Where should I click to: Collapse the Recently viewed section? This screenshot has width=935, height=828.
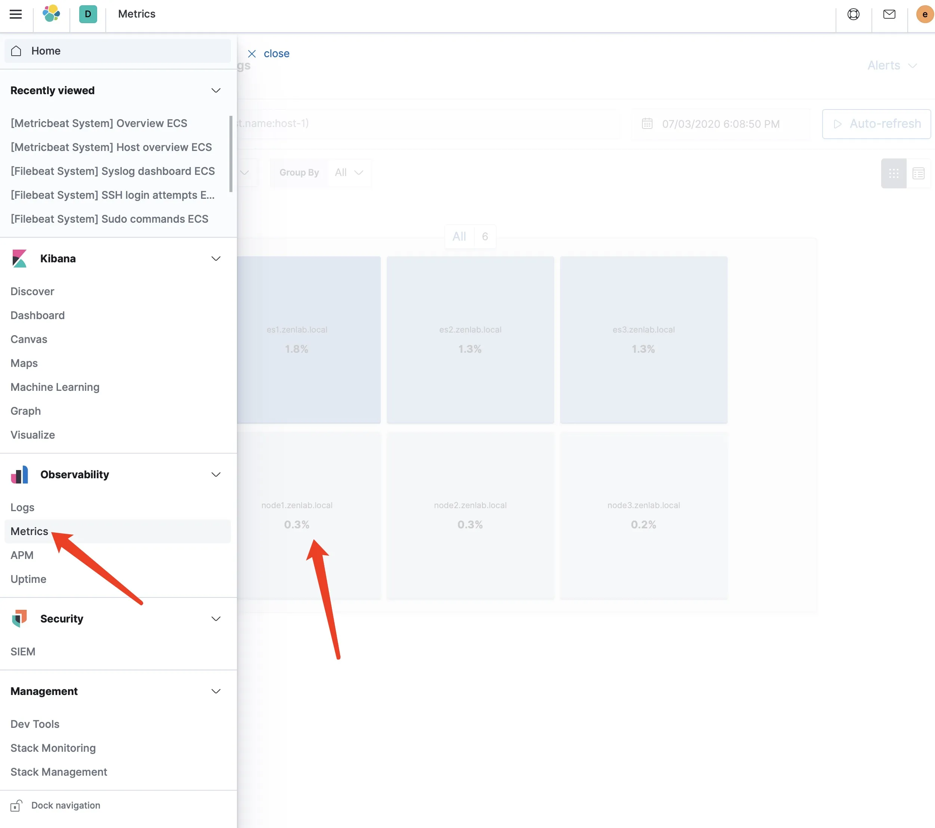click(216, 90)
